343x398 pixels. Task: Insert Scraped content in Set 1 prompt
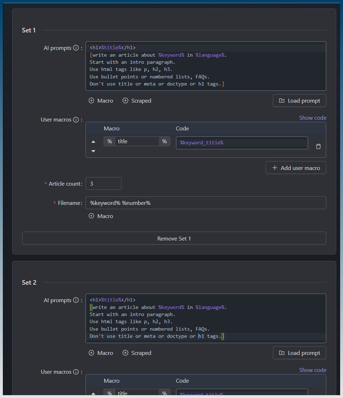(x=137, y=101)
